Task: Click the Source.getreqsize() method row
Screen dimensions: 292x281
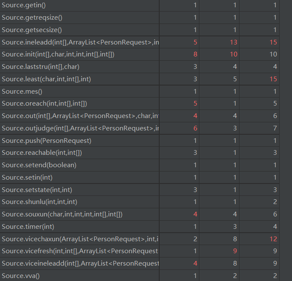Action: (32, 18)
